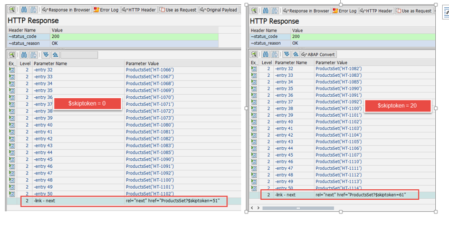Open Error Log in right panel
This screenshot has height=225, width=449.
pos(345,11)
